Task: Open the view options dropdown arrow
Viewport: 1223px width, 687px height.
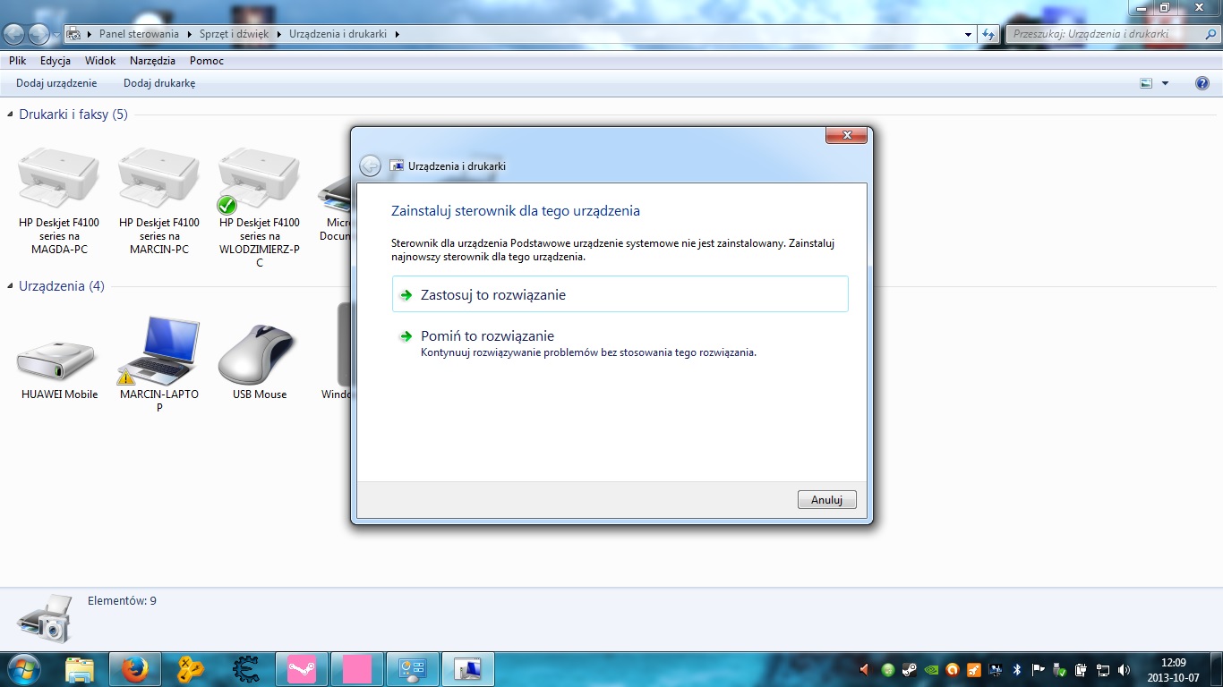Action: click(1165, 83)
